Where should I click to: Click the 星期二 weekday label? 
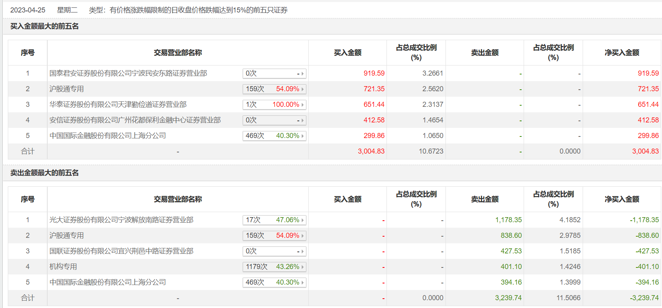(x=67, y=10)
